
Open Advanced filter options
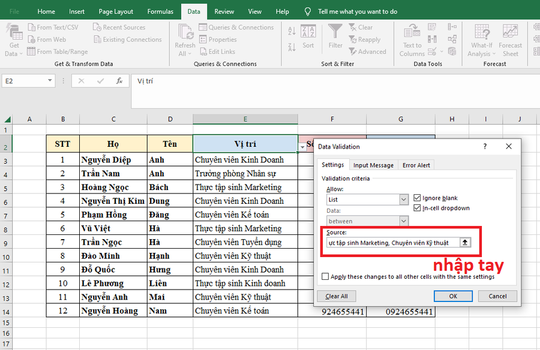point(367,52)
